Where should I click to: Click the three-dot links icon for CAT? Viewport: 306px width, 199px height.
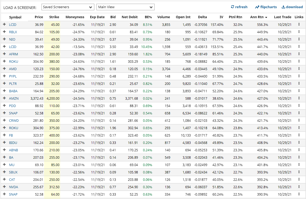pyautogui.click(x=299, y=179)
